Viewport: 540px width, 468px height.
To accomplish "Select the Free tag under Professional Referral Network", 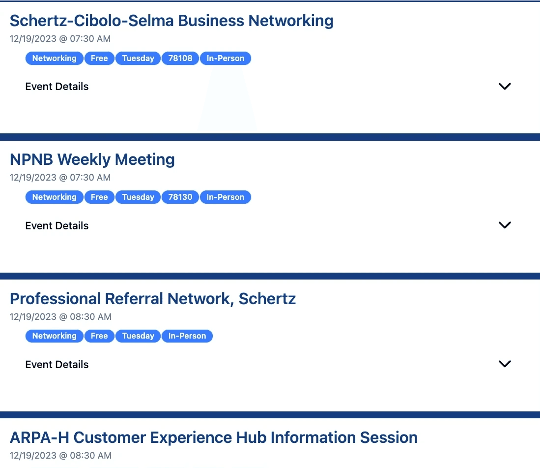I will [x=99, y=336].
